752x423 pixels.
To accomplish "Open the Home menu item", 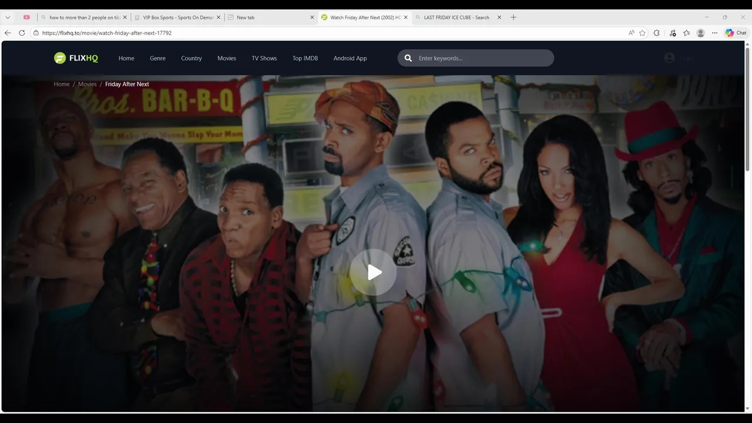I will (126, 58).
